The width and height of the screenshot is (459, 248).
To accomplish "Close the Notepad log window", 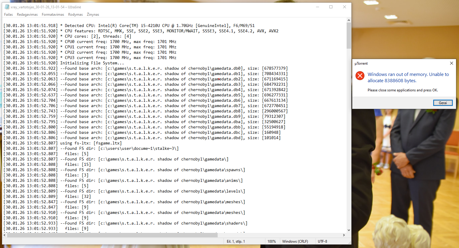I will [x=345, y=7].
